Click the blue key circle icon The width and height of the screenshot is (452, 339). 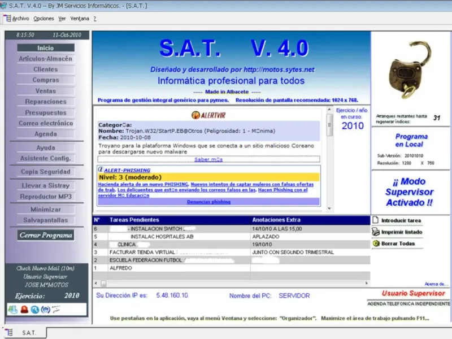tap(35, 310)
